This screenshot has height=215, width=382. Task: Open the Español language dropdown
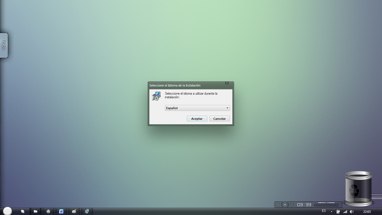[197, 108]
